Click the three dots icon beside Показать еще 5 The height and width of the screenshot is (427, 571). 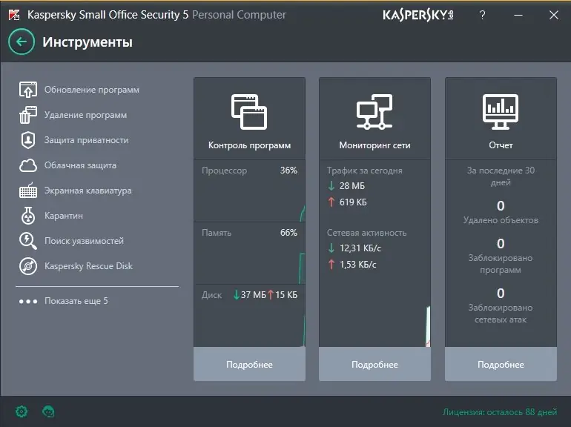(28, 302)
